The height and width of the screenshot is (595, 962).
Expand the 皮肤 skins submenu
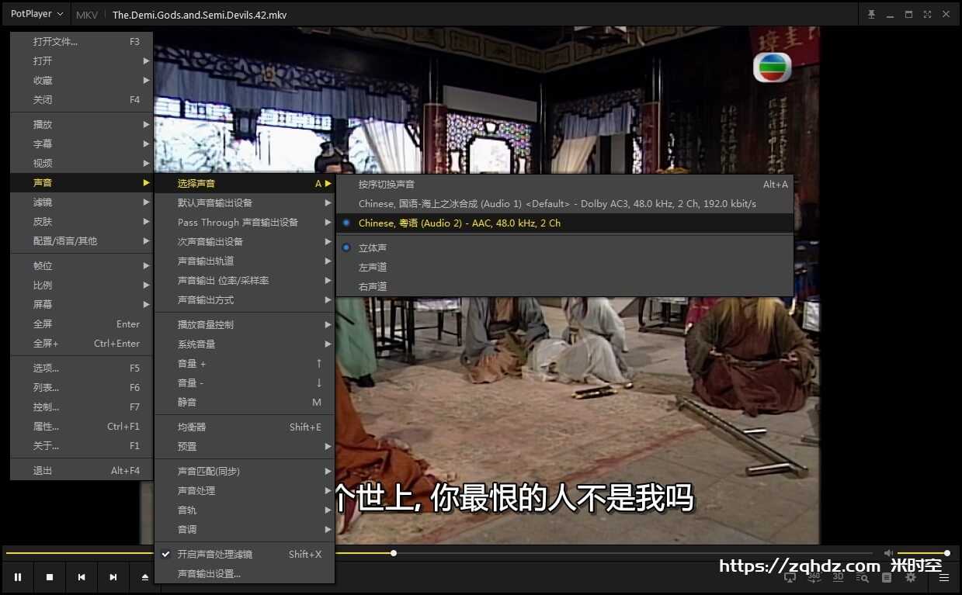tap(82, 221)
